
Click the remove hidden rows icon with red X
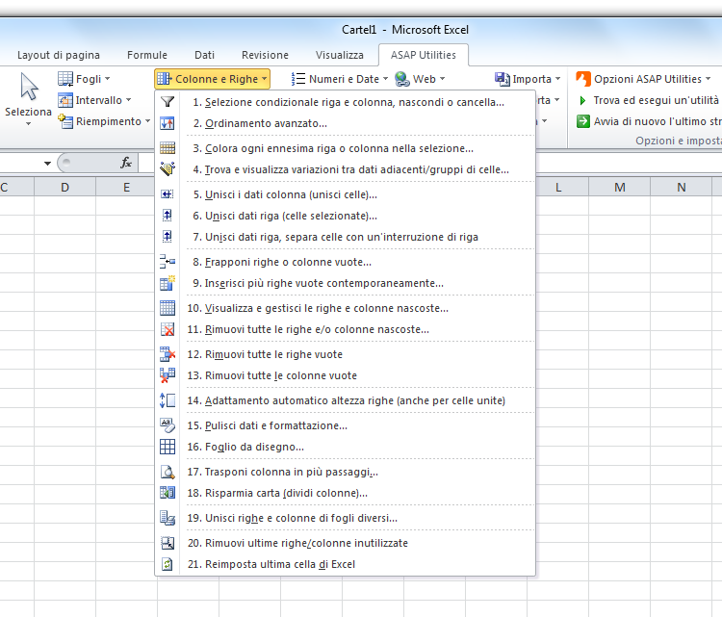click(168, 329)
